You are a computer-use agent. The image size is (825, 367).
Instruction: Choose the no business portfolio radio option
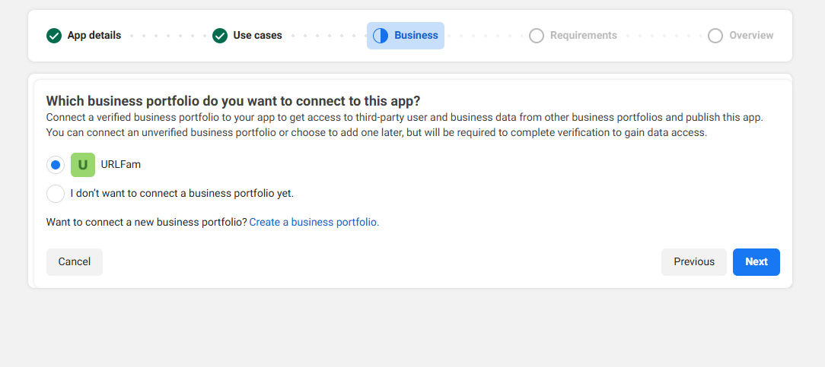click(56, 194)
